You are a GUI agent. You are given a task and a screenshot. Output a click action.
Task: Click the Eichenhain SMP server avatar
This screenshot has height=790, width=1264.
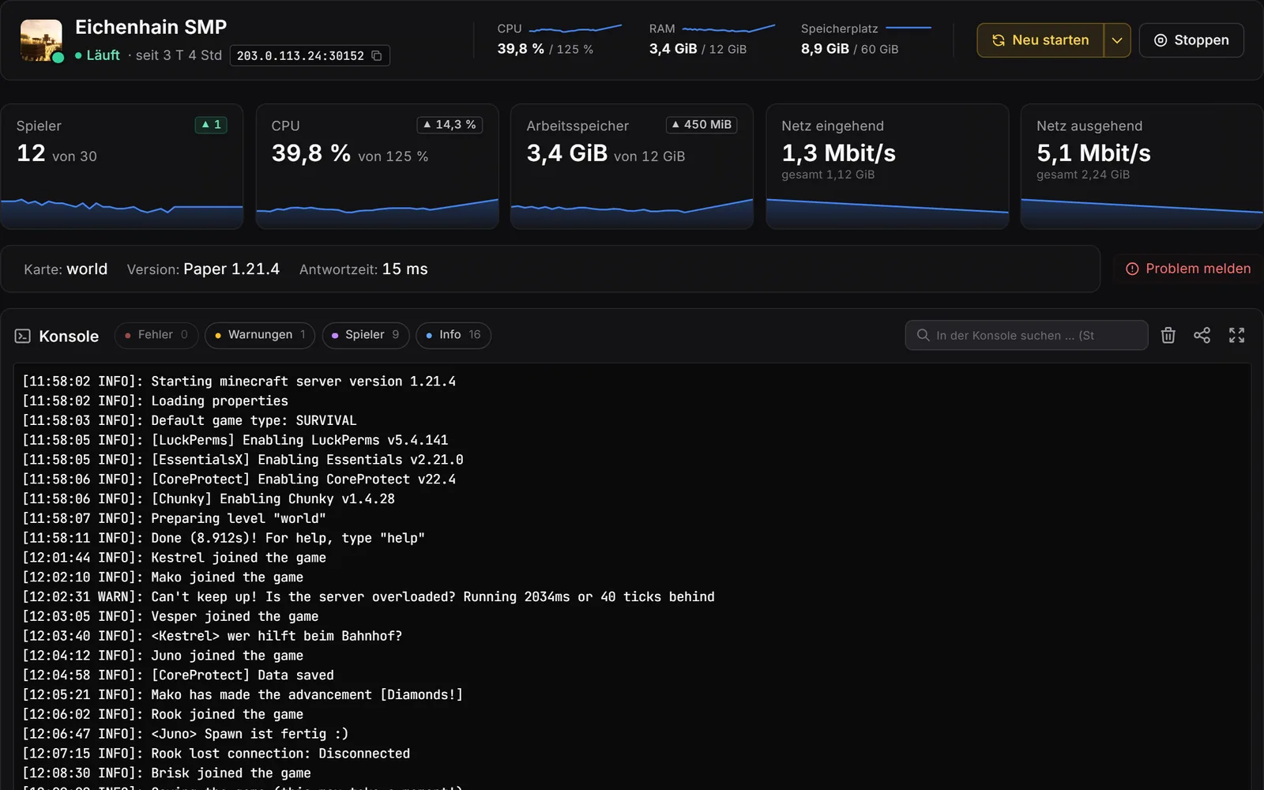pos(41,40)
